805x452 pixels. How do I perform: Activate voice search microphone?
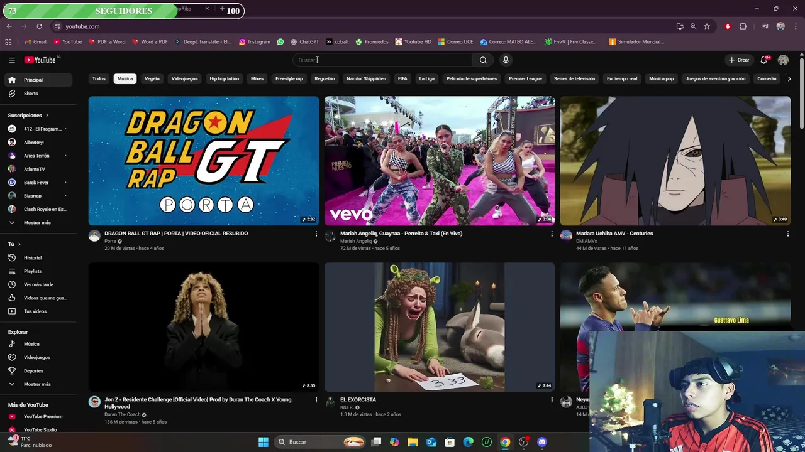click(506, 60)
